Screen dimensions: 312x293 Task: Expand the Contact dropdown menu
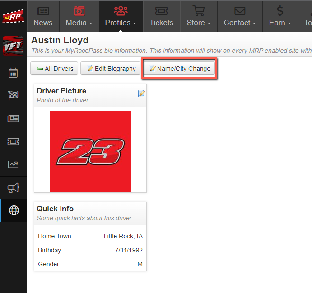[x=240, y=16]
